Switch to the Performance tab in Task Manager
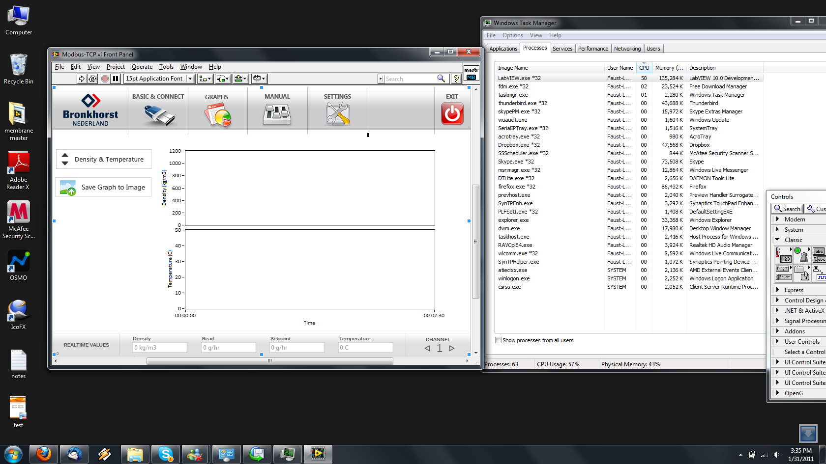826x464 pixels. 593,49
